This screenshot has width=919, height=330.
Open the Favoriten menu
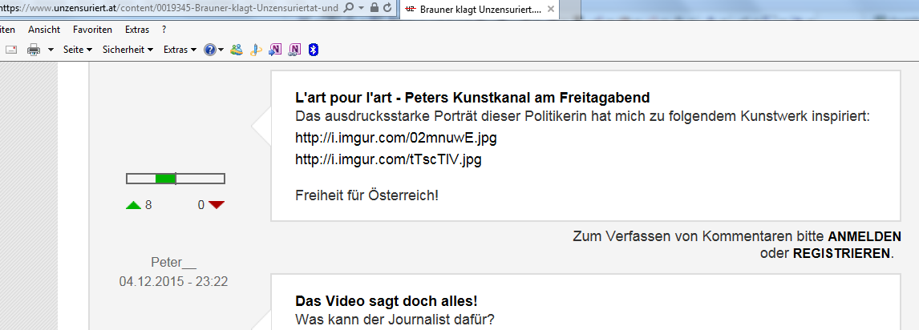click(x=92, y=30)
